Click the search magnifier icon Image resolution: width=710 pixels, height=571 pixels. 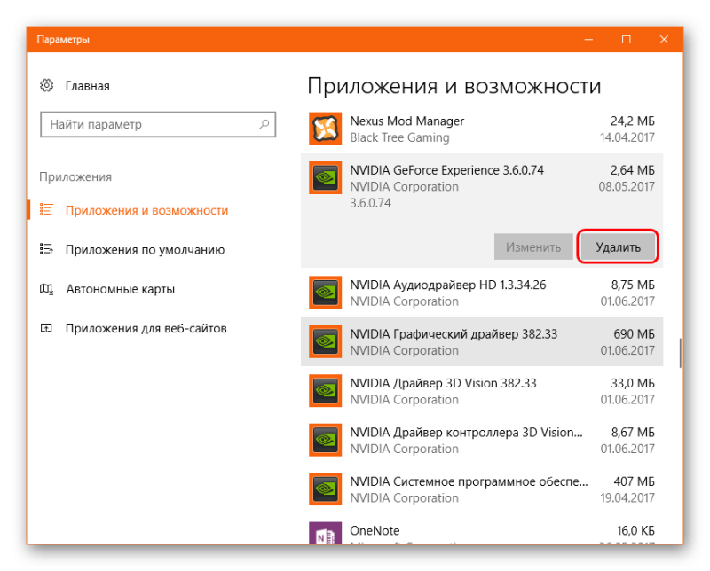pyautogui.click(x=264, y=124)
